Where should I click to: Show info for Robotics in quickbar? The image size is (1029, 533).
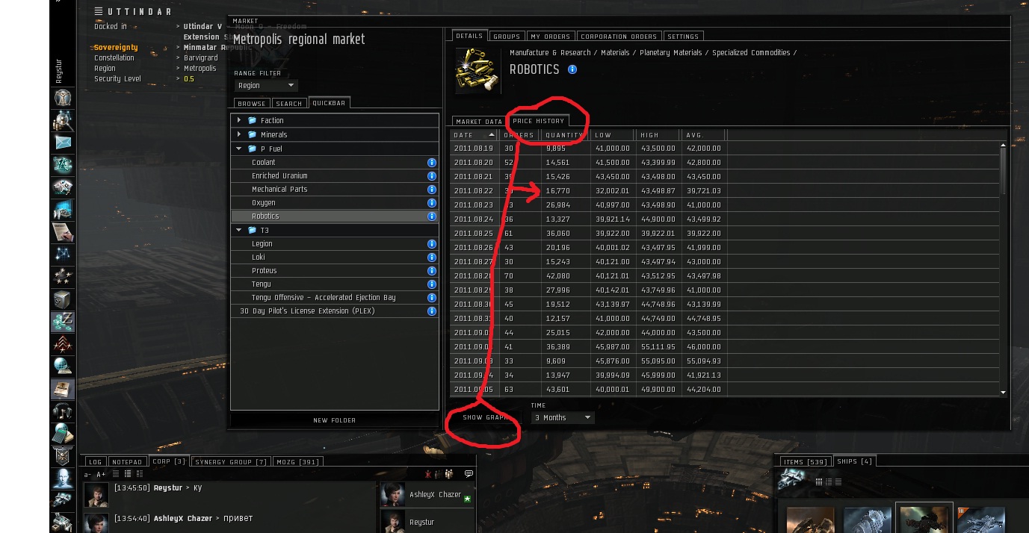click(431, 216)
